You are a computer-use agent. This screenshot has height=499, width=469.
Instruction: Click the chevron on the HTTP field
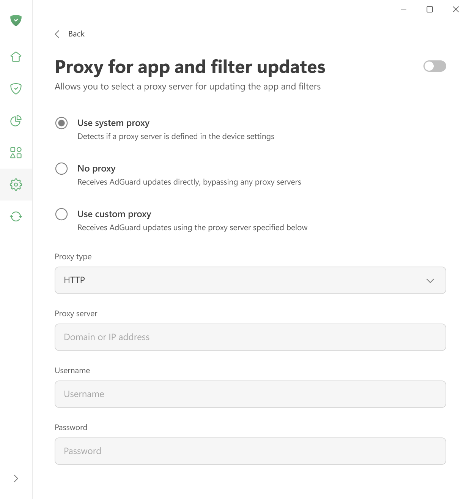[x=430, y=281]
